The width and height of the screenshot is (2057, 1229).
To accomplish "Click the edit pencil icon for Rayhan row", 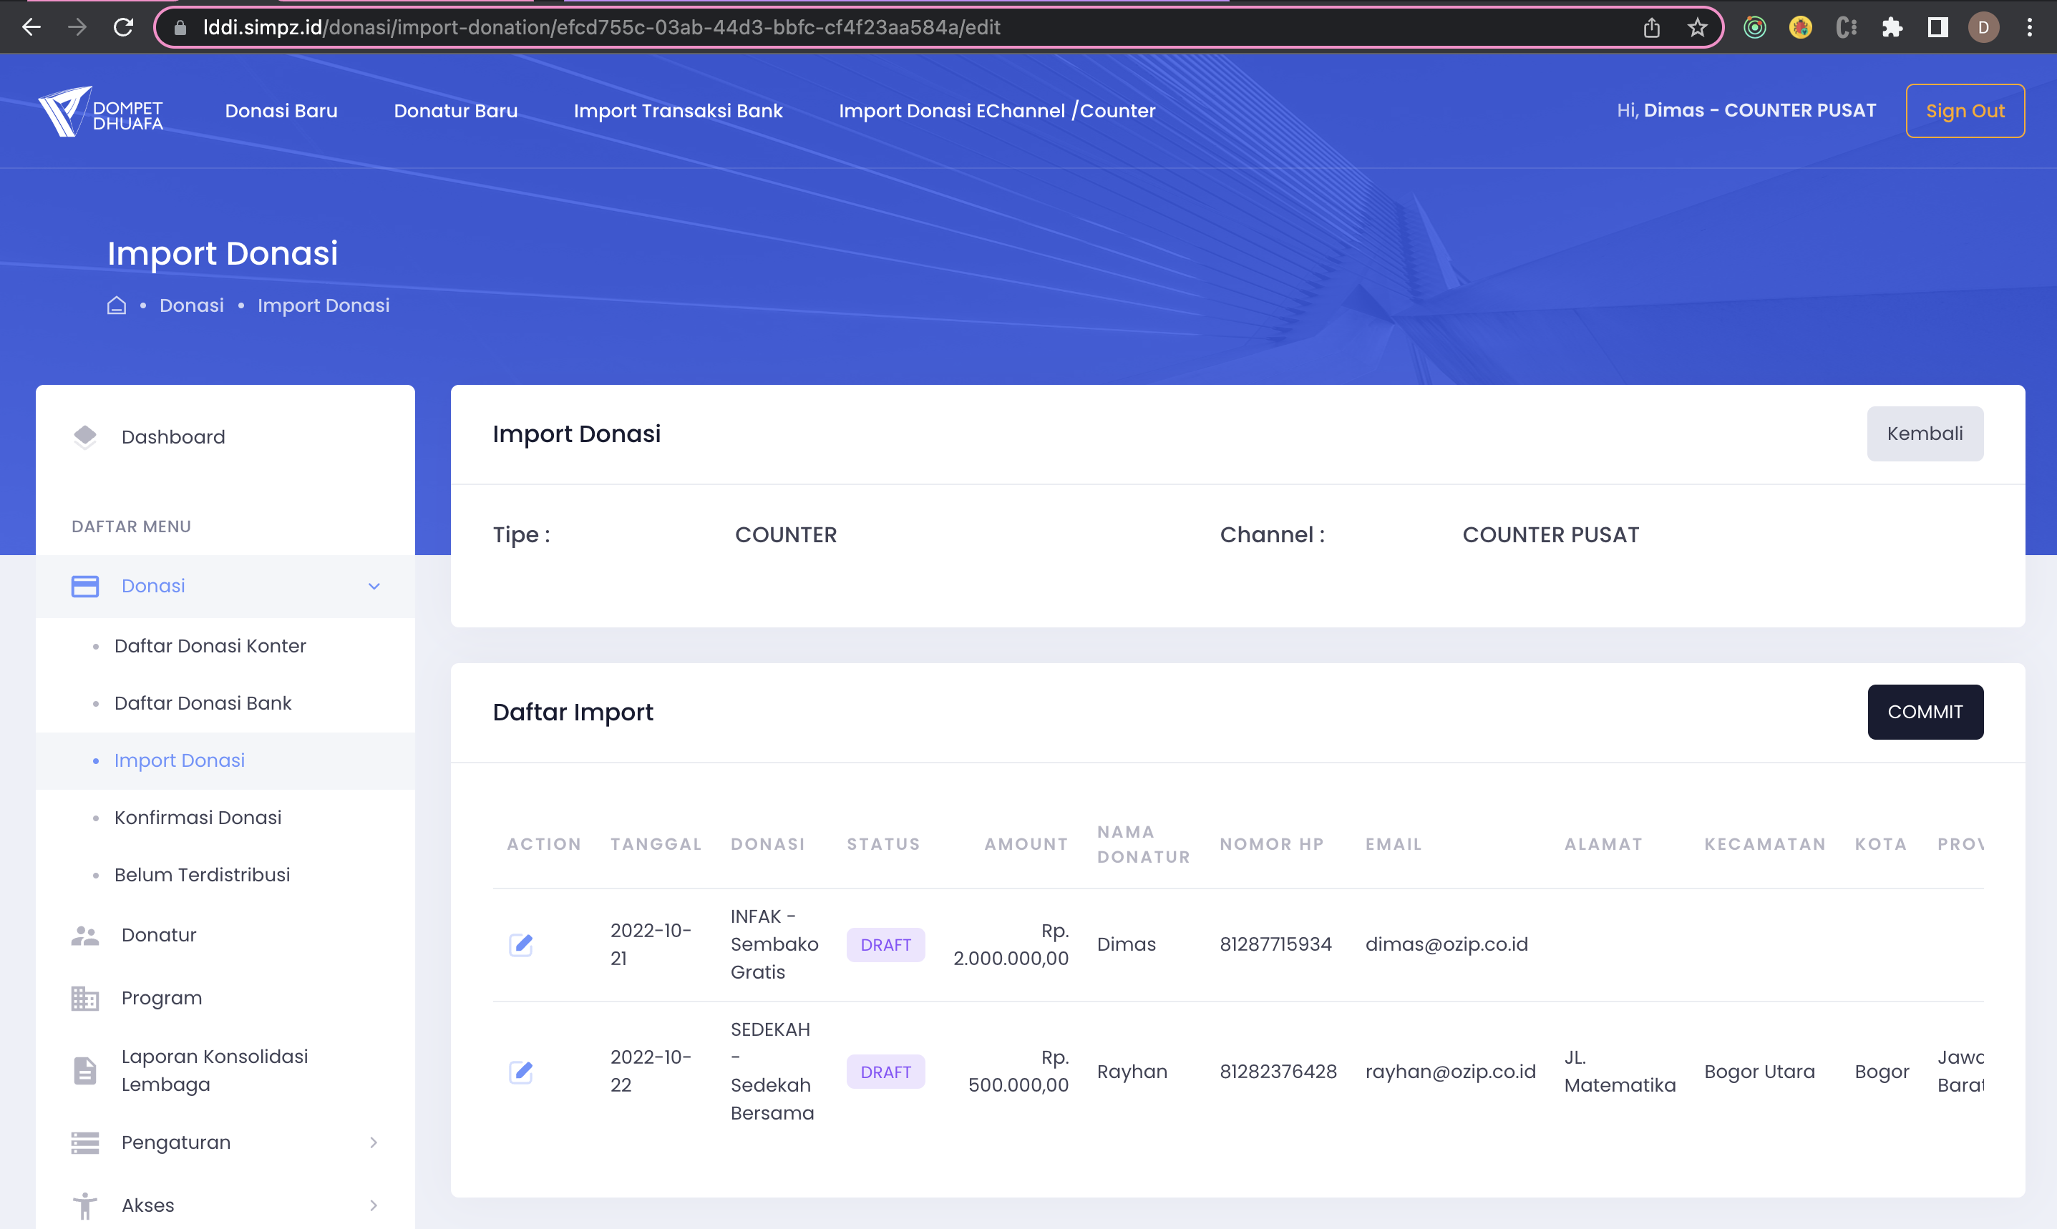I will (520, 1072).
